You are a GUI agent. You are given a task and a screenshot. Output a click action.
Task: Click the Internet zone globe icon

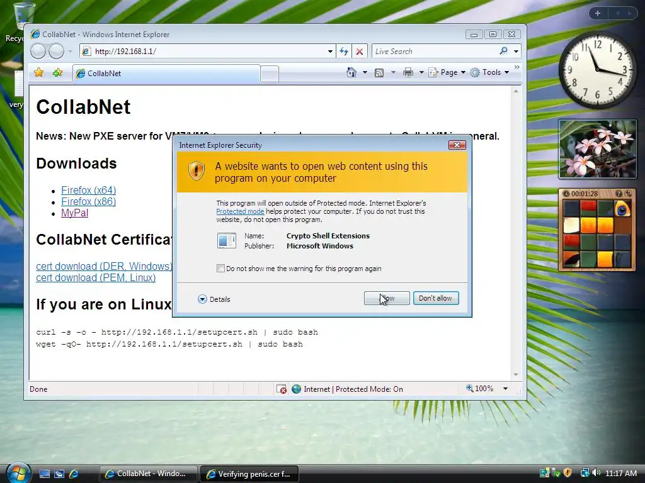[296, 389]
